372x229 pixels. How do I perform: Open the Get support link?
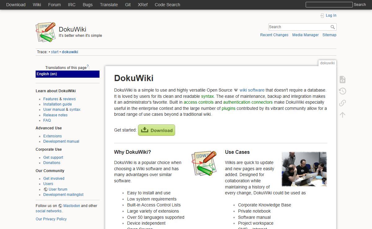[53, 158]
